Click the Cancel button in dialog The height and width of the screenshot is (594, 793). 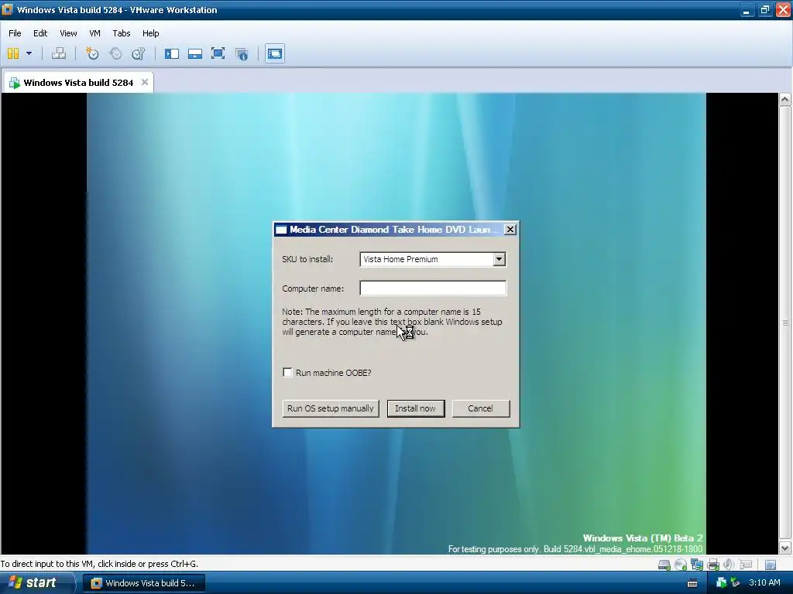pos(480,408)
